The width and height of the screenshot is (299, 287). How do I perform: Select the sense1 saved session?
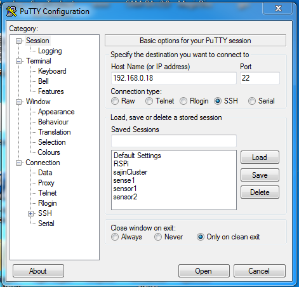(124, 180)
